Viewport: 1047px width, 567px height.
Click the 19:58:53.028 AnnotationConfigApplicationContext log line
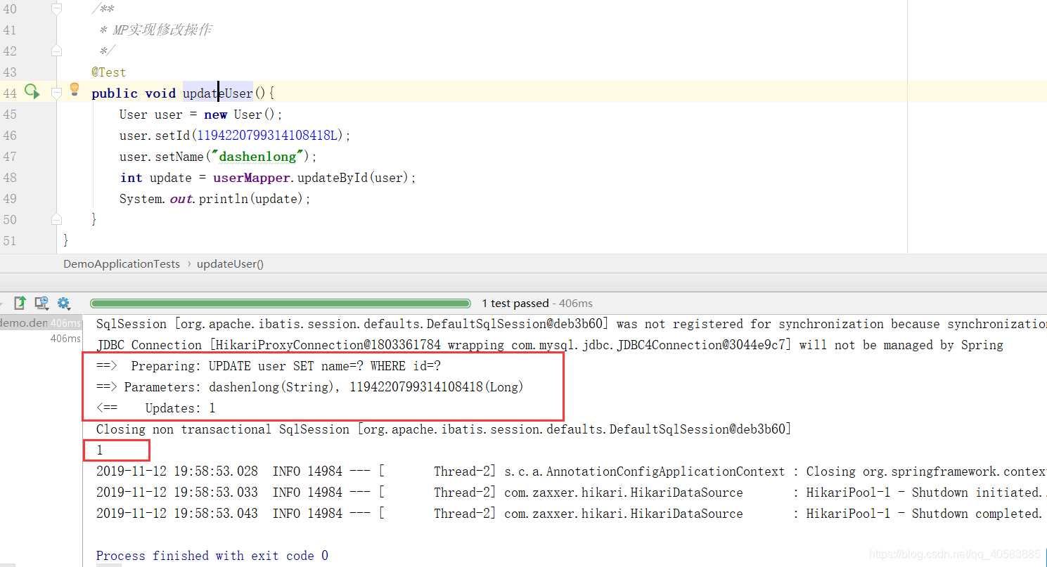point(571,471)
